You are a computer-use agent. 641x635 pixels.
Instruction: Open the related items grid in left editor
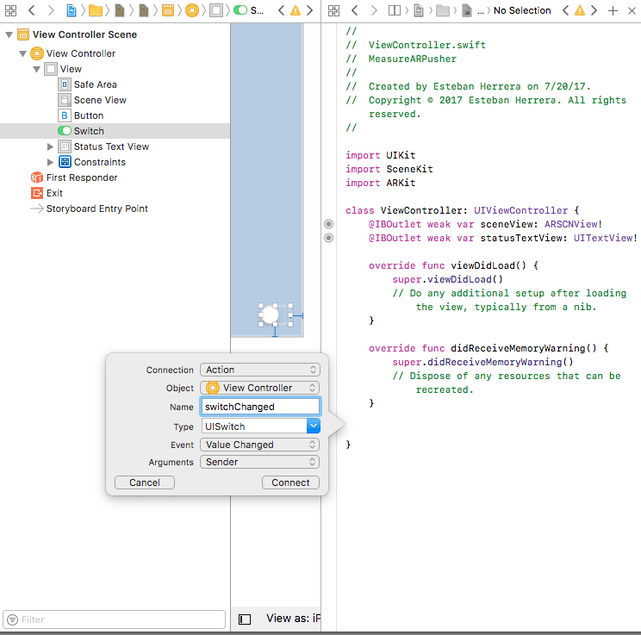[x=10, y=10]
